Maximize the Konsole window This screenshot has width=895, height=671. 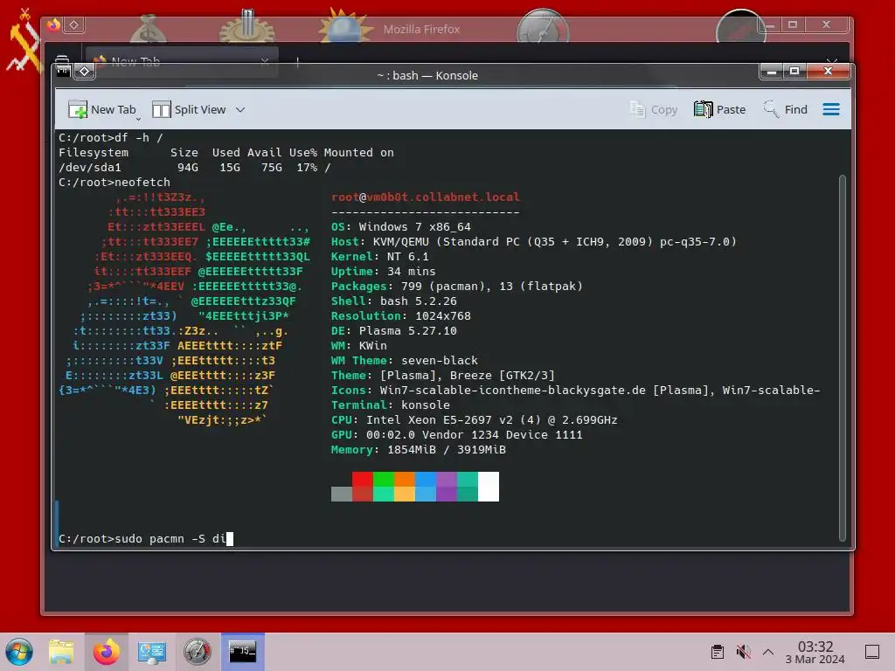tap(794, 72)
